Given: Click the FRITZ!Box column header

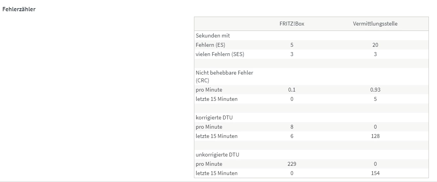Looking at the screenshot, I should [x=292, y=24].
